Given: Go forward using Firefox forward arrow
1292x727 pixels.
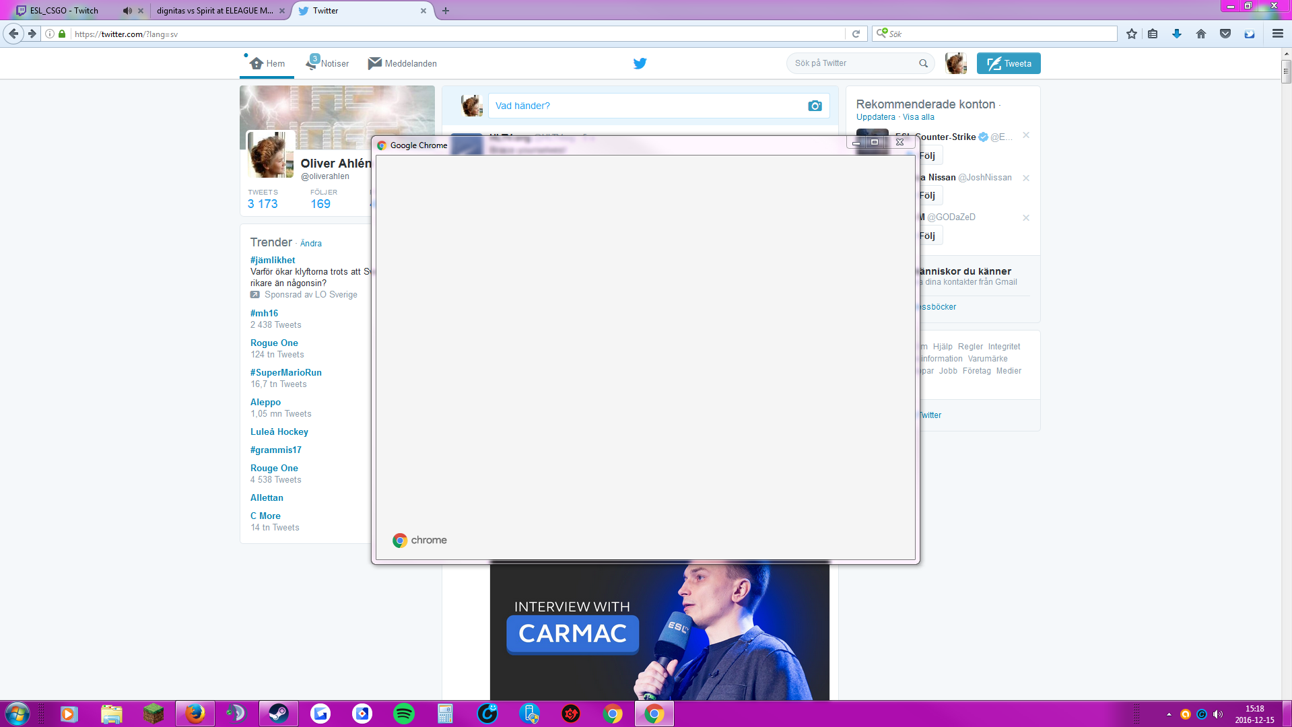Looking at the screenshot, I should (32, 34).
